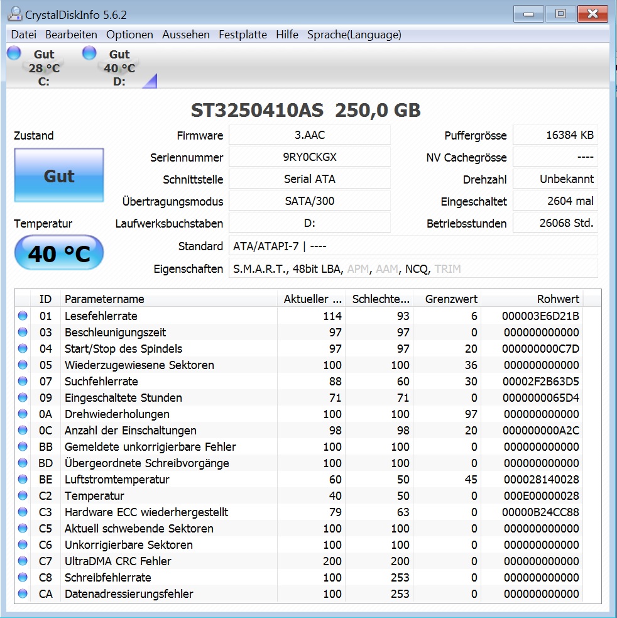
Task: Open the Festplatte menu
Action: click(x=243, y=35)
